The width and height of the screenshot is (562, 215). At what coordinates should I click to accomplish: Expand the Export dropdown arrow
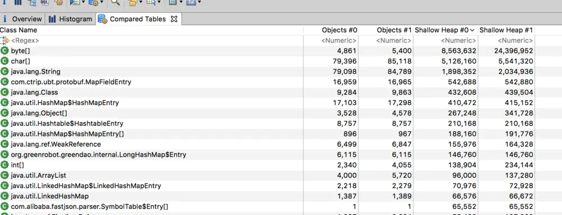click(200, 2)
